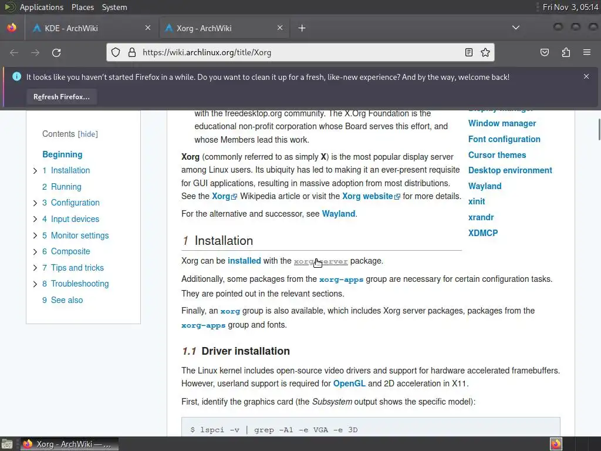The height and width of the screenshot is (451, 601).
Task: Open the System menu
Action: coord(114,7)
